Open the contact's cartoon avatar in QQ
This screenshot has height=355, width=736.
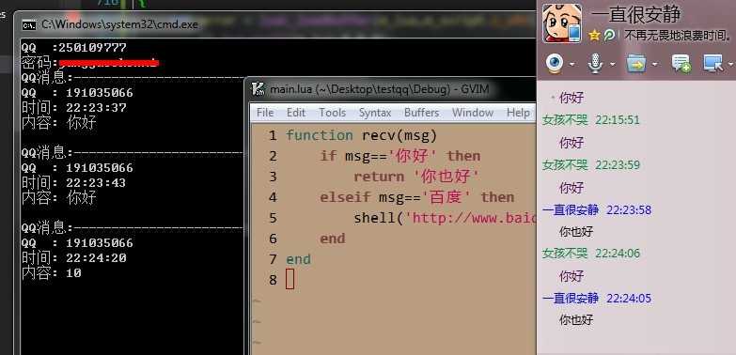pyautogui.click(x=562, y=23)
